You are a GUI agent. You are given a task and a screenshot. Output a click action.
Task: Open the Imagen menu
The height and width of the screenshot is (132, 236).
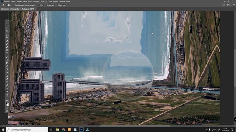click(x=19, y=1)
